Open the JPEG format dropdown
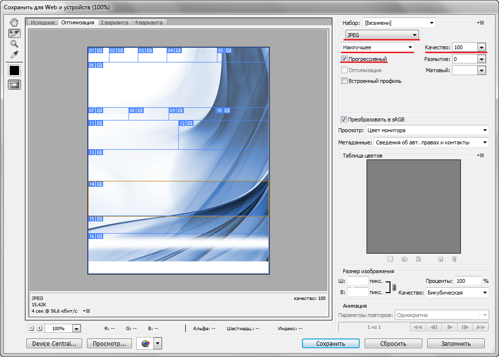Image resolution: width=499 pixels, height=357 pixels. [382, 35]
